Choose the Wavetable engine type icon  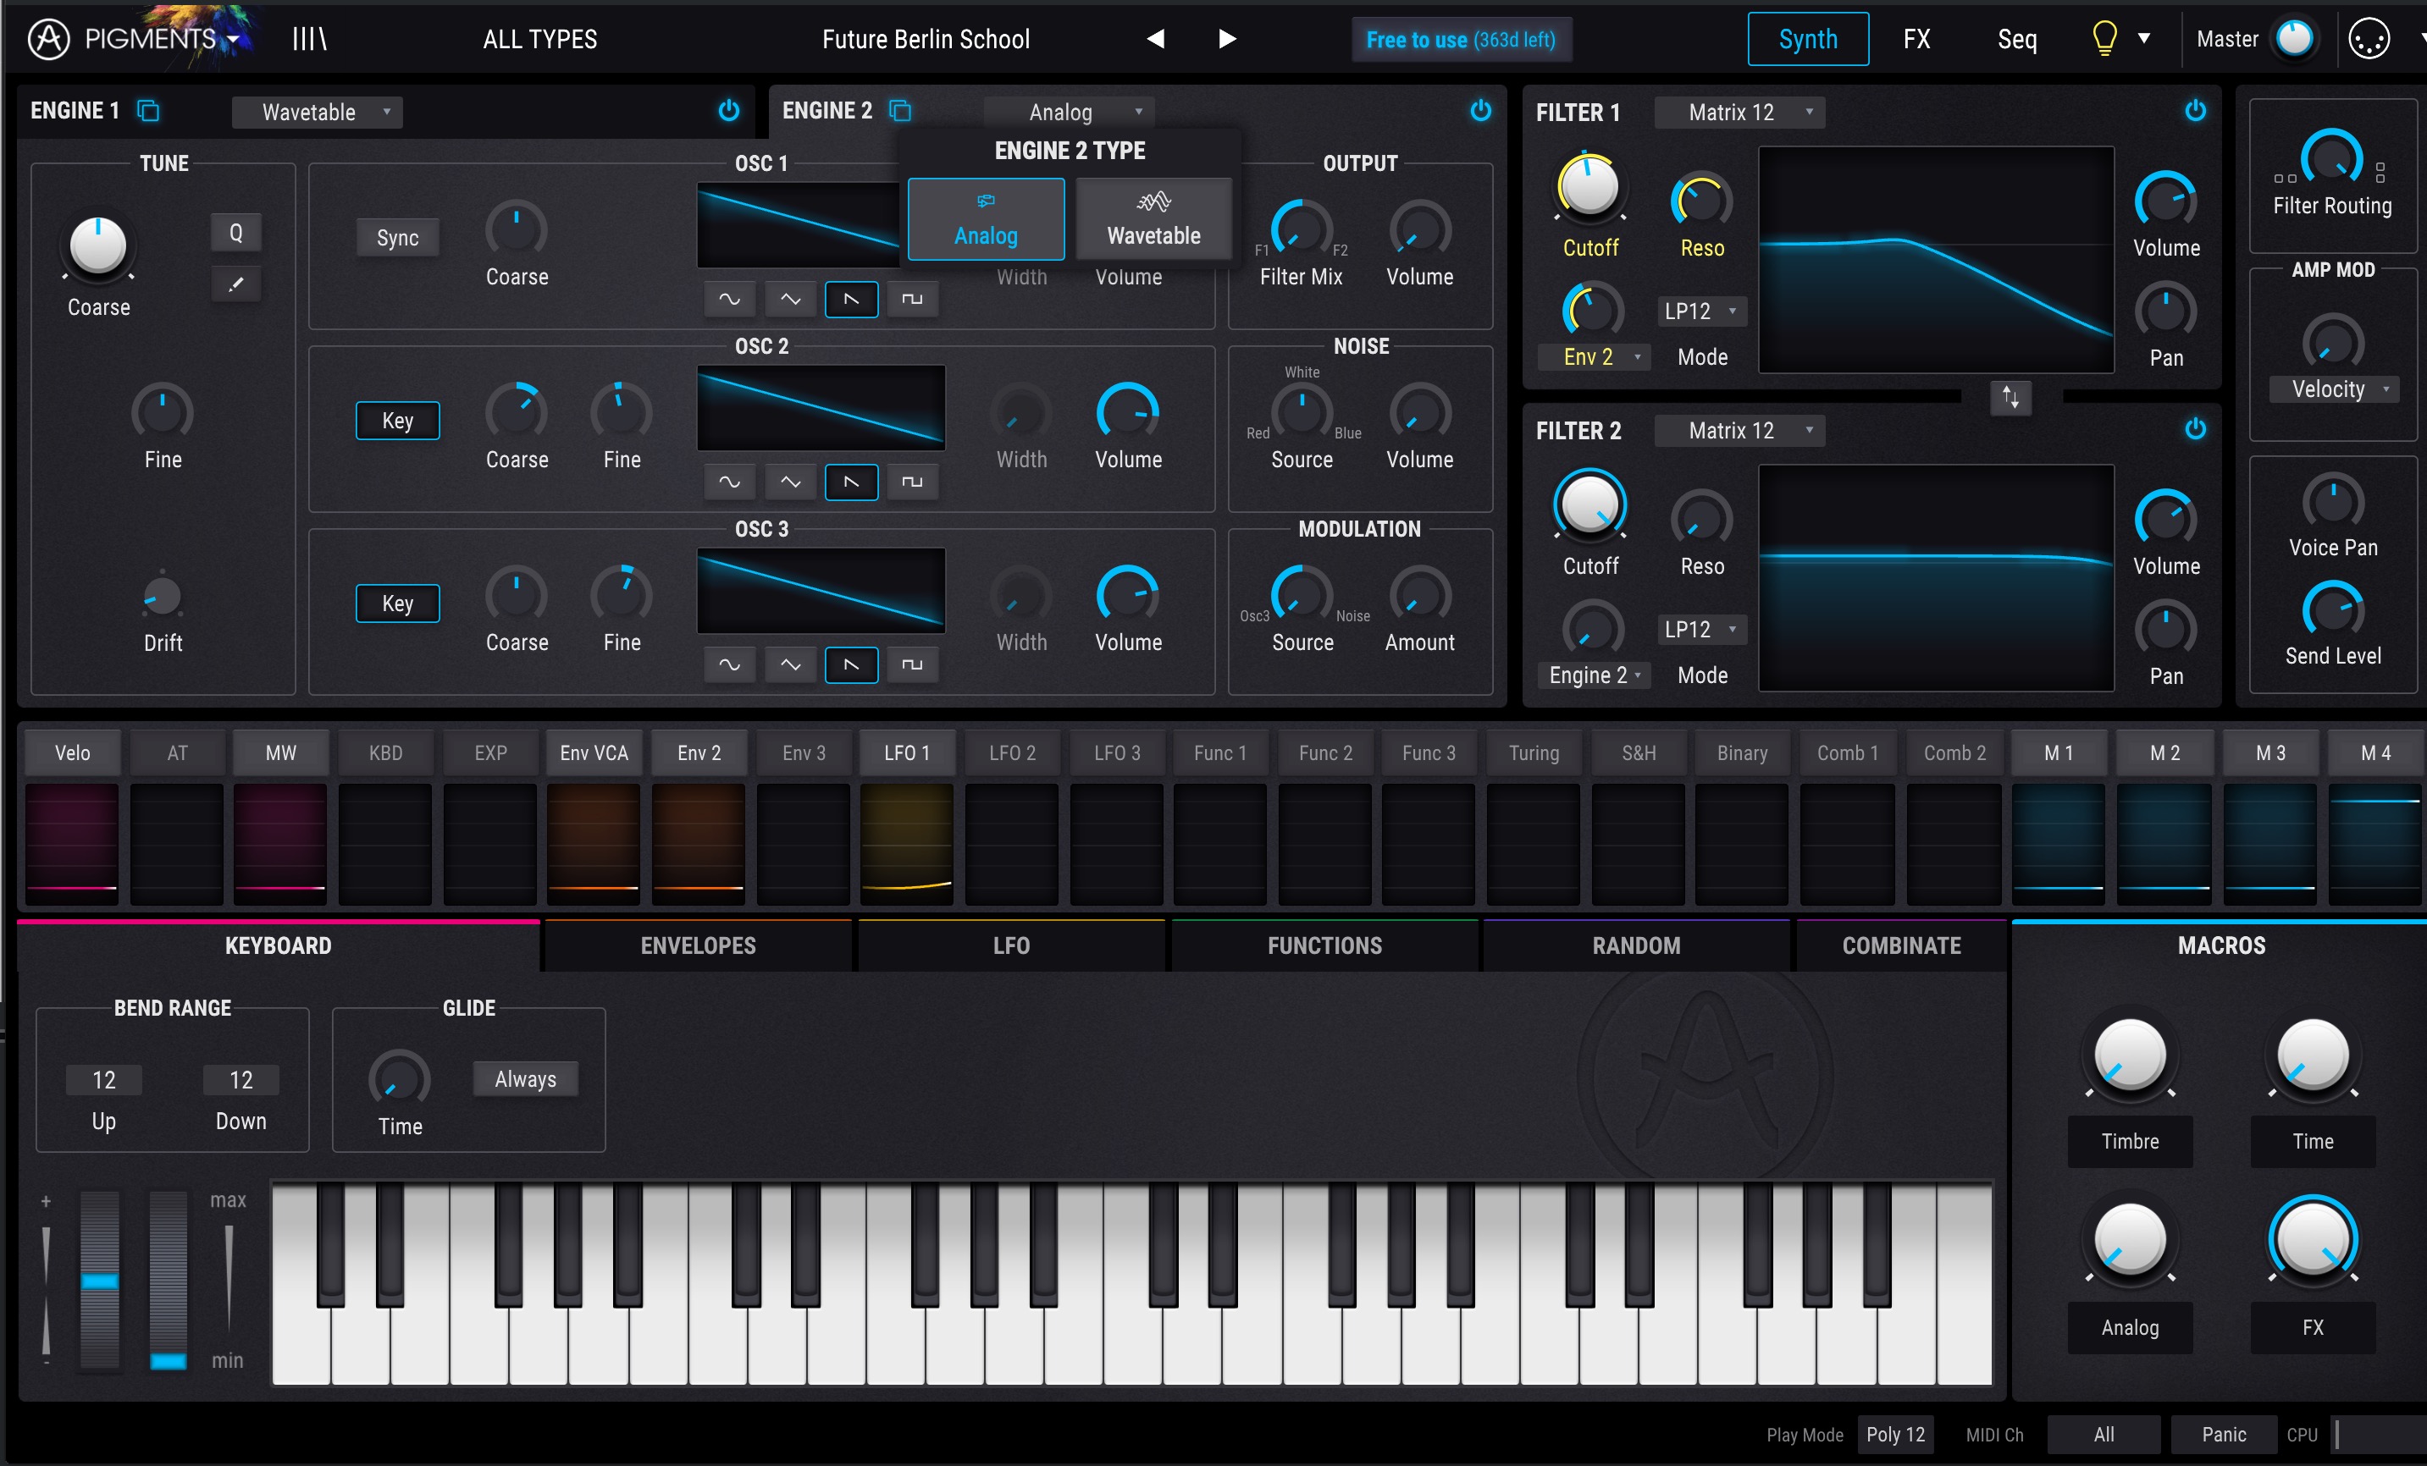(x=1153, y=218)
